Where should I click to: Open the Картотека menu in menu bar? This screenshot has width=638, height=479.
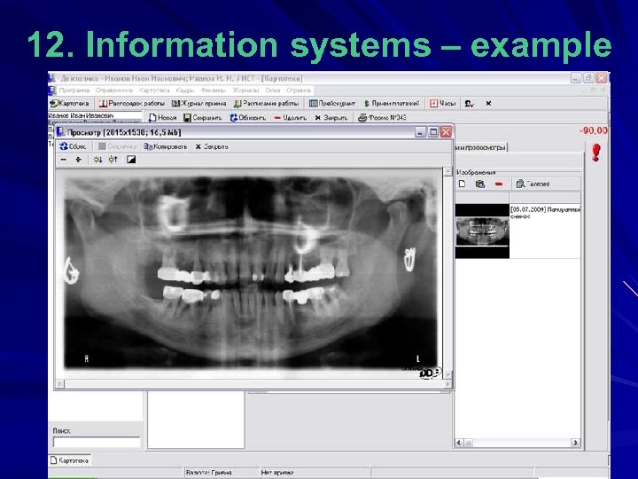[x=154, y=90]
